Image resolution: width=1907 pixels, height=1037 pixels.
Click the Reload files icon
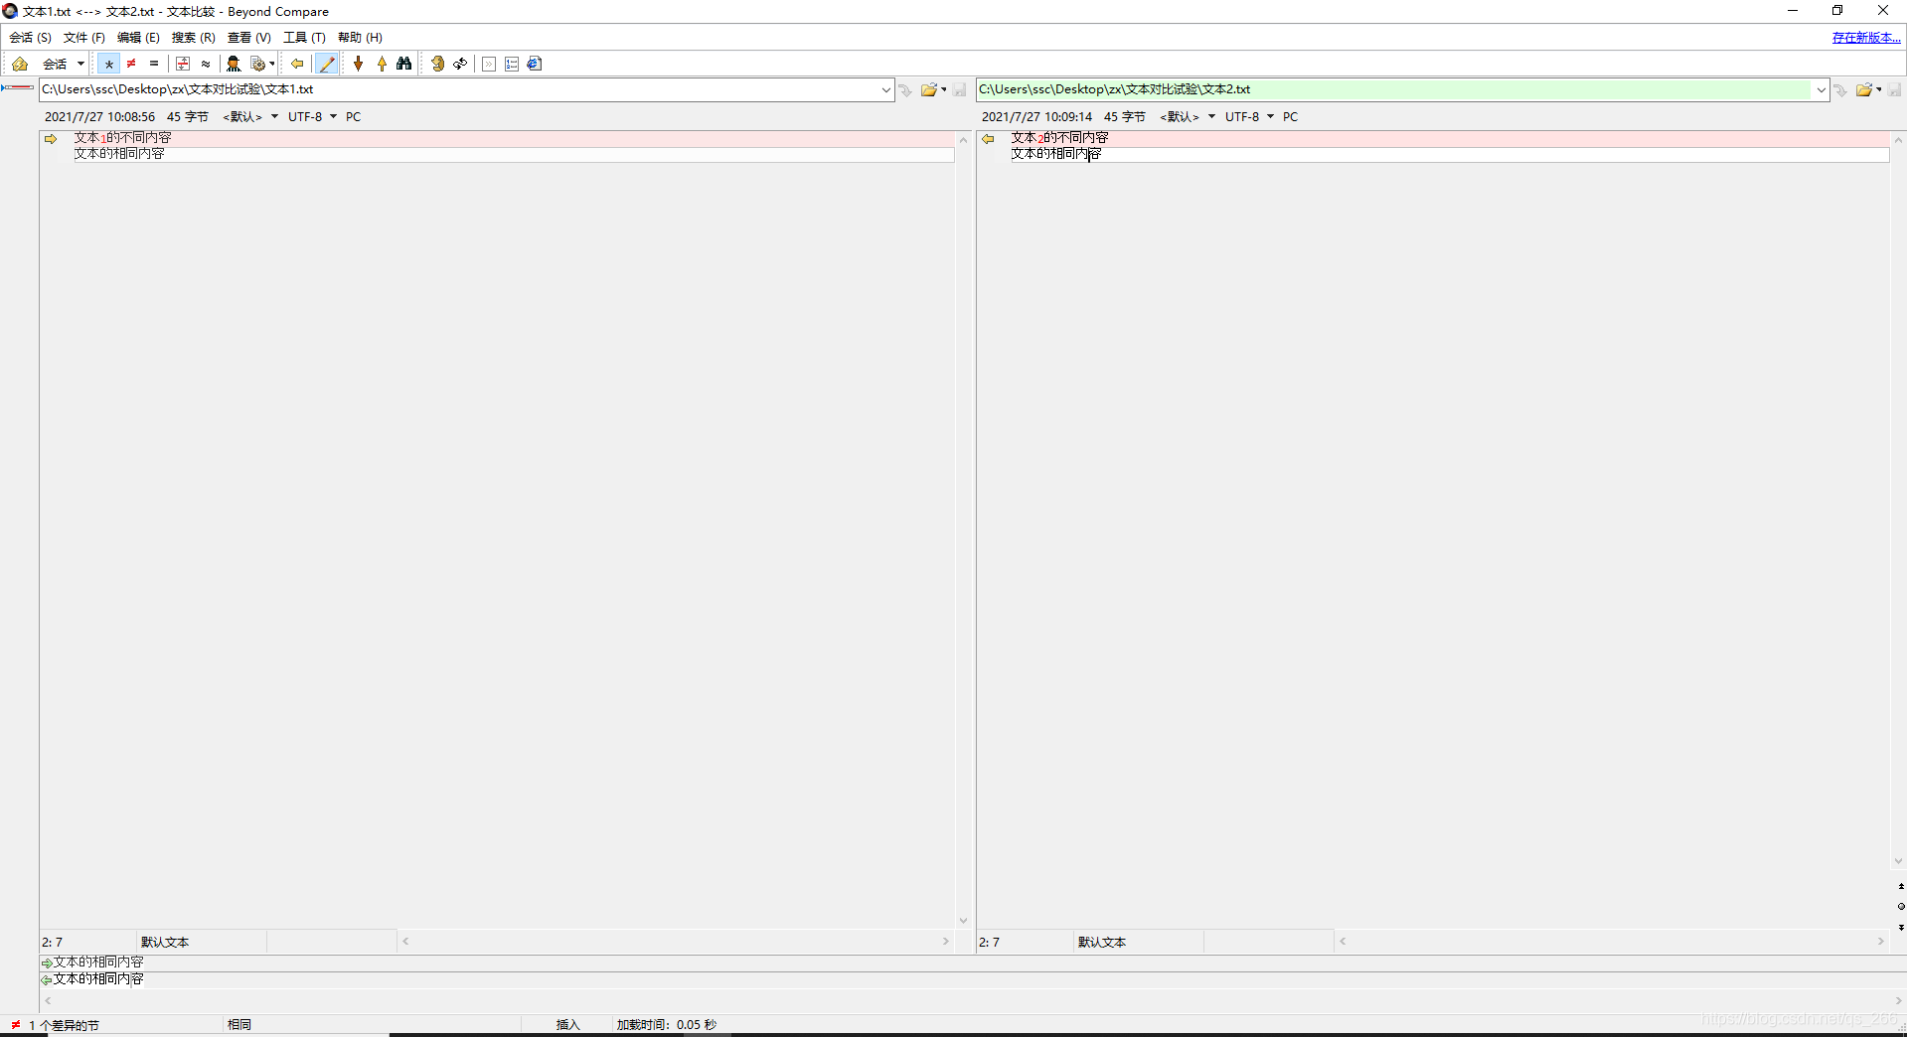(460, 64)
